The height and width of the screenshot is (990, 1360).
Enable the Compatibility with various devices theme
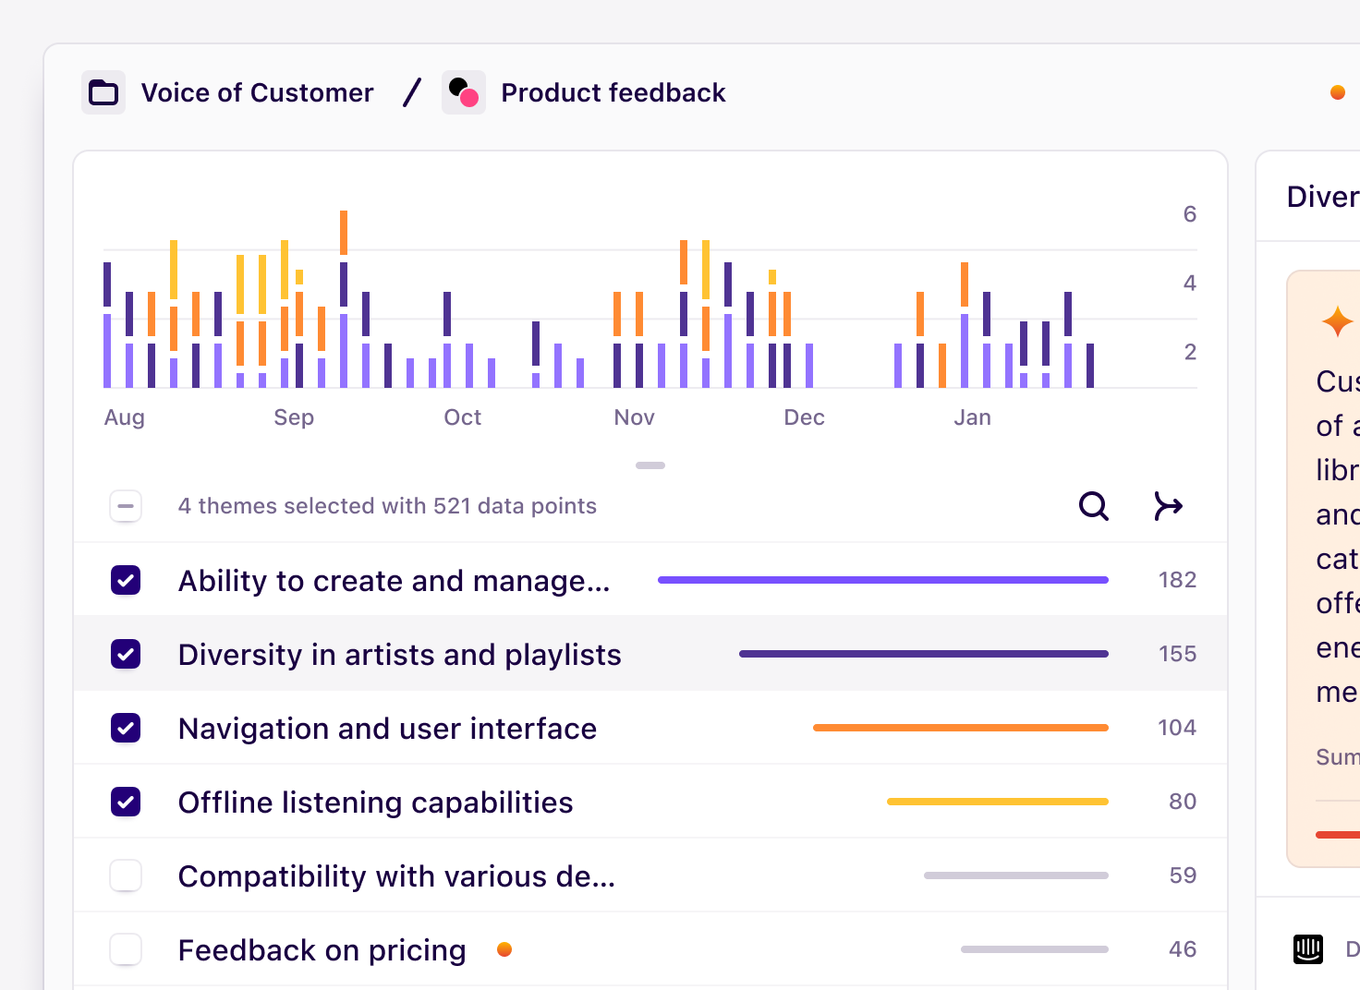point(126,875)
